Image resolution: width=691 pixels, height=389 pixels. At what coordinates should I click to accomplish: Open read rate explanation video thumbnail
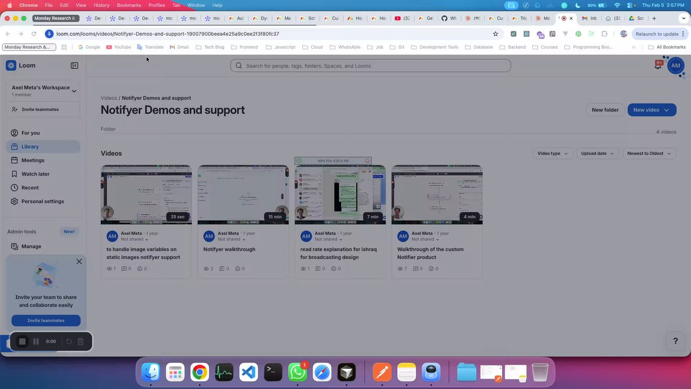click(340, 194)
